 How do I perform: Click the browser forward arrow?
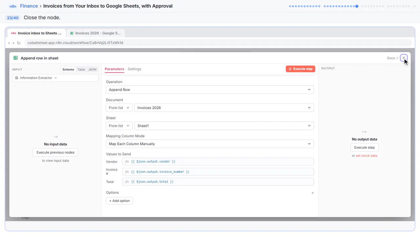click(13, 43)
